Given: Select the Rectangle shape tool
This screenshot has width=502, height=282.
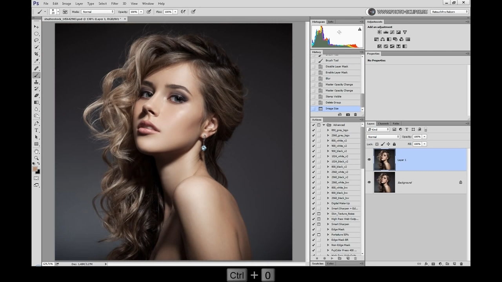Looking at the screenshot, I should pyautogui.click(x=36, y=144).
